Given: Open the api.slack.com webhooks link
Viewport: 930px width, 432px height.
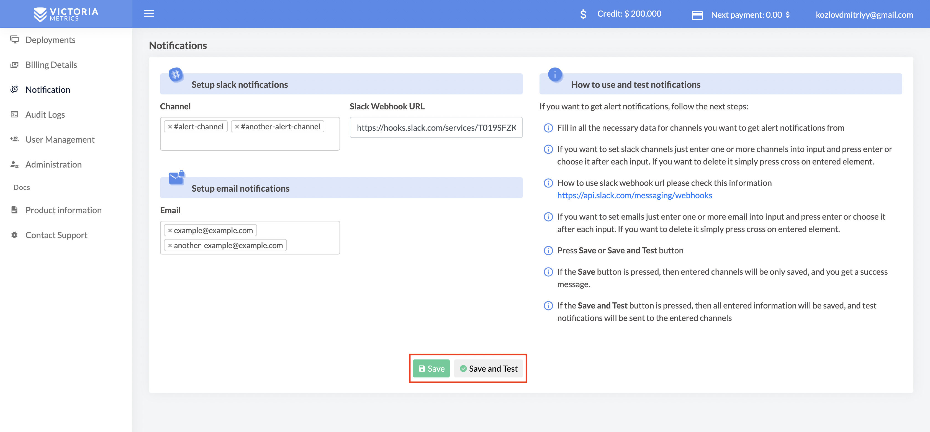Looking at the screenshot, I should coord(634,195).
